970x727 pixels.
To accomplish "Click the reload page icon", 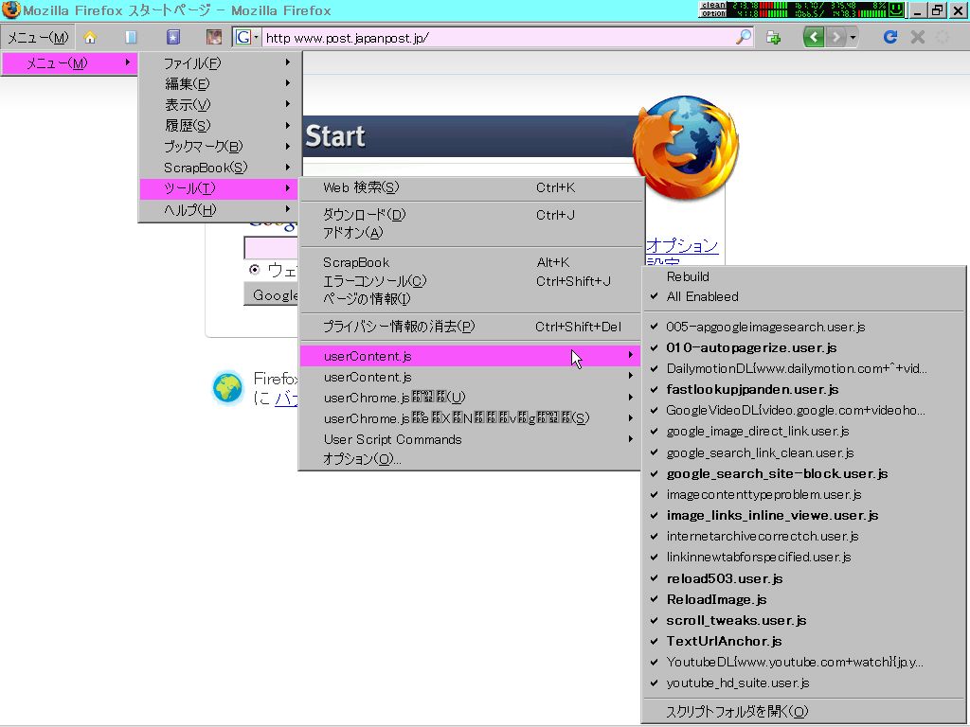I will (x=889, y=37).
